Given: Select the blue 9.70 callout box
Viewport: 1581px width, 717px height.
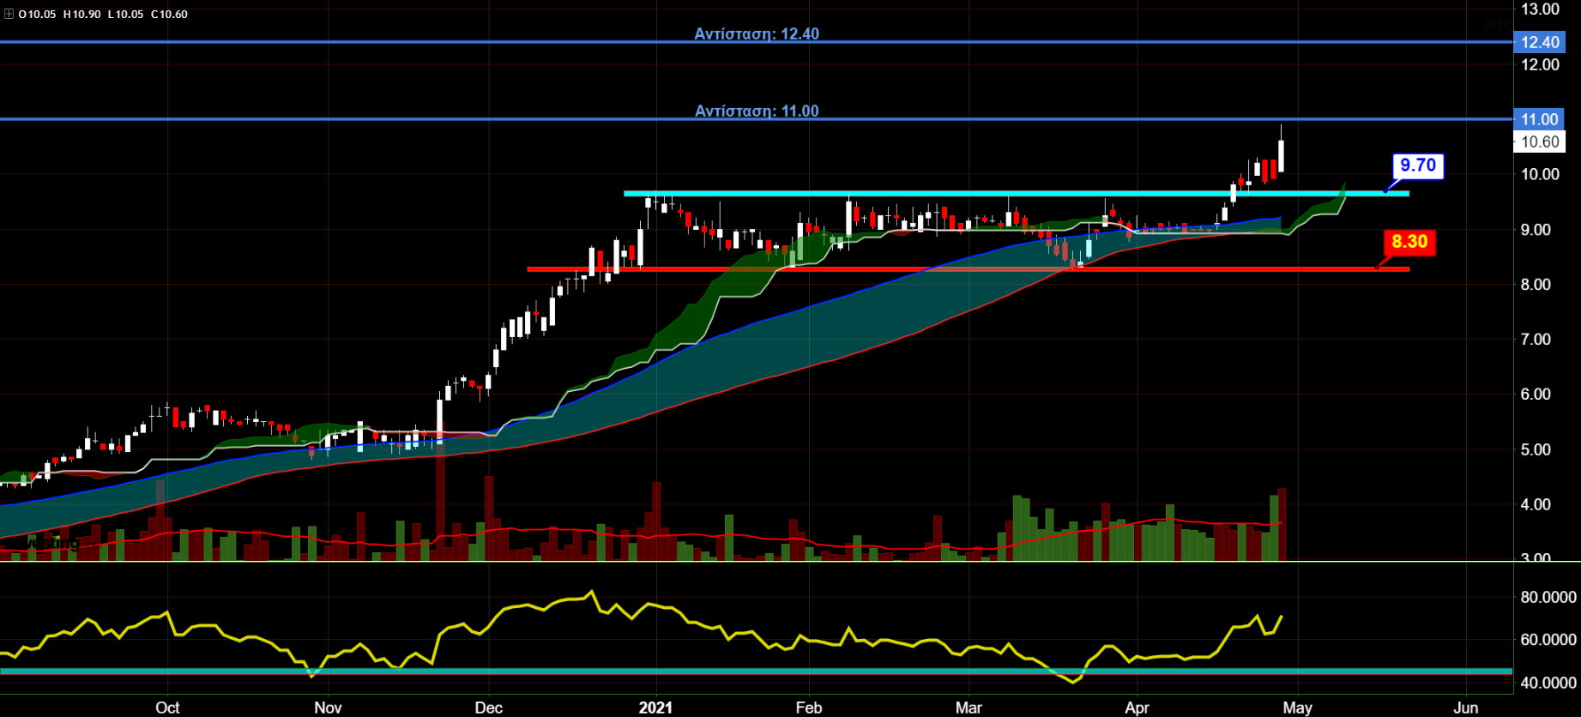Looking at the screenshot, I should coord(1417,166).
